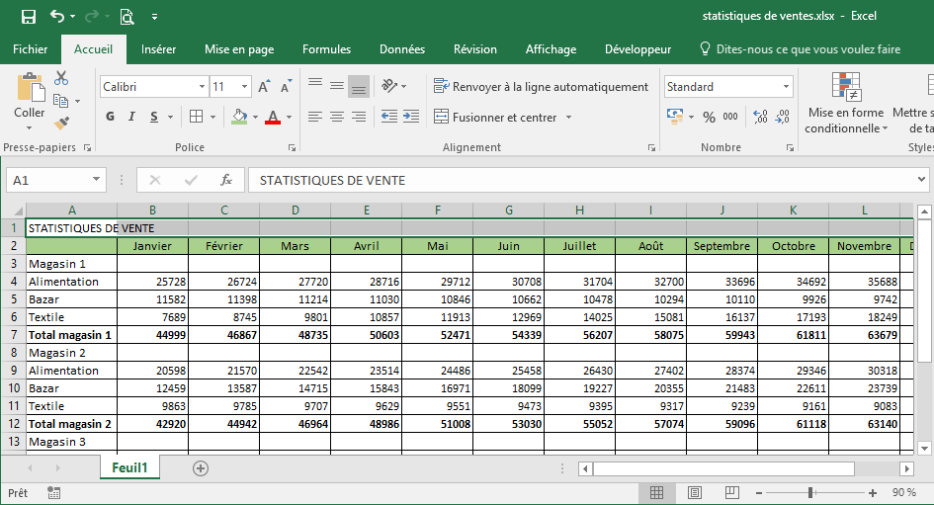Expand the Standard number format dropdown
This screenshot has height=505, width=934.
tap(786, 87)
